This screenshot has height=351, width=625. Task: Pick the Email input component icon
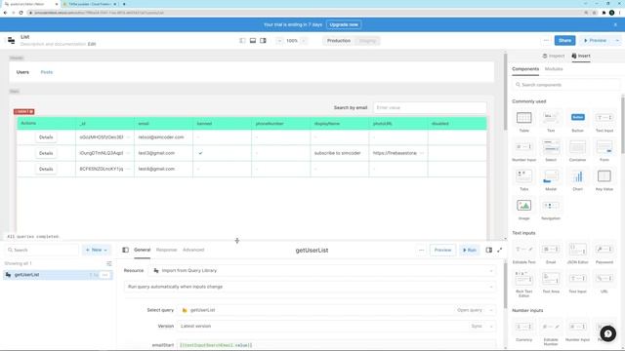(551, 250)
